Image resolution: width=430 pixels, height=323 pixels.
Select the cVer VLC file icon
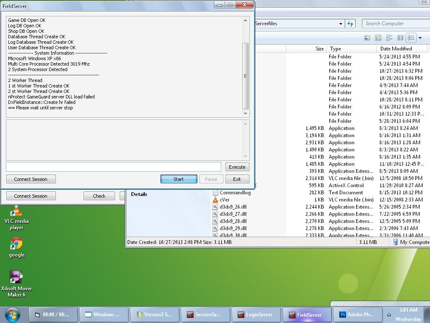(x=215, y=200)
